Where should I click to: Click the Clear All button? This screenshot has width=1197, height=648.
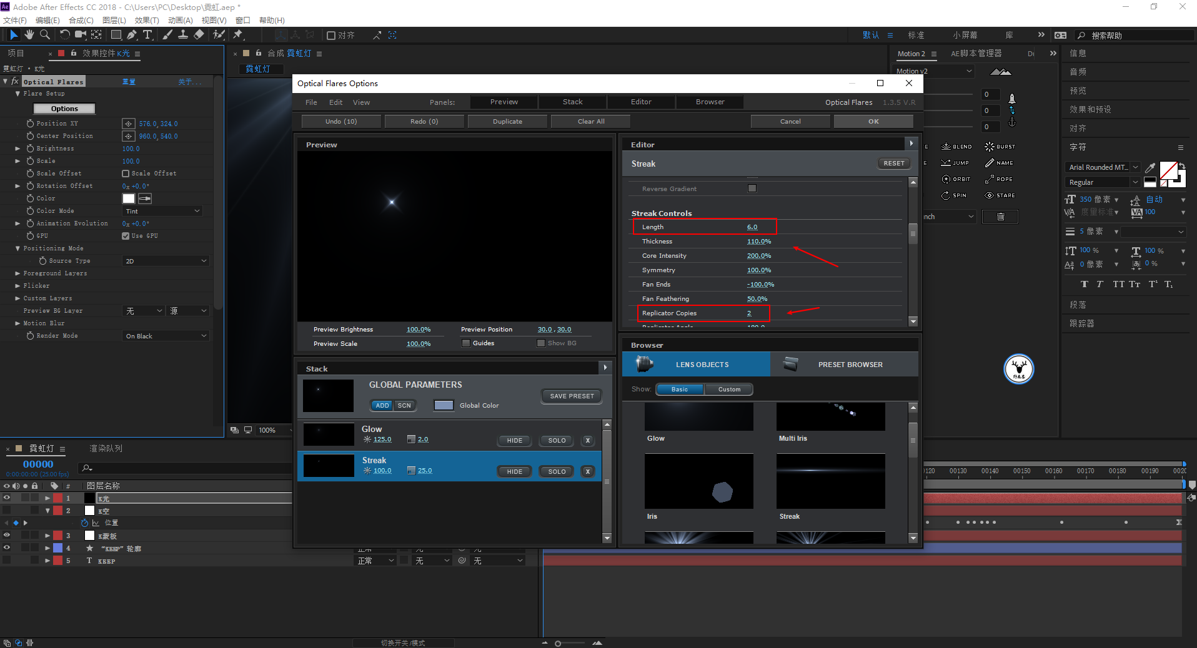point(590,122)
